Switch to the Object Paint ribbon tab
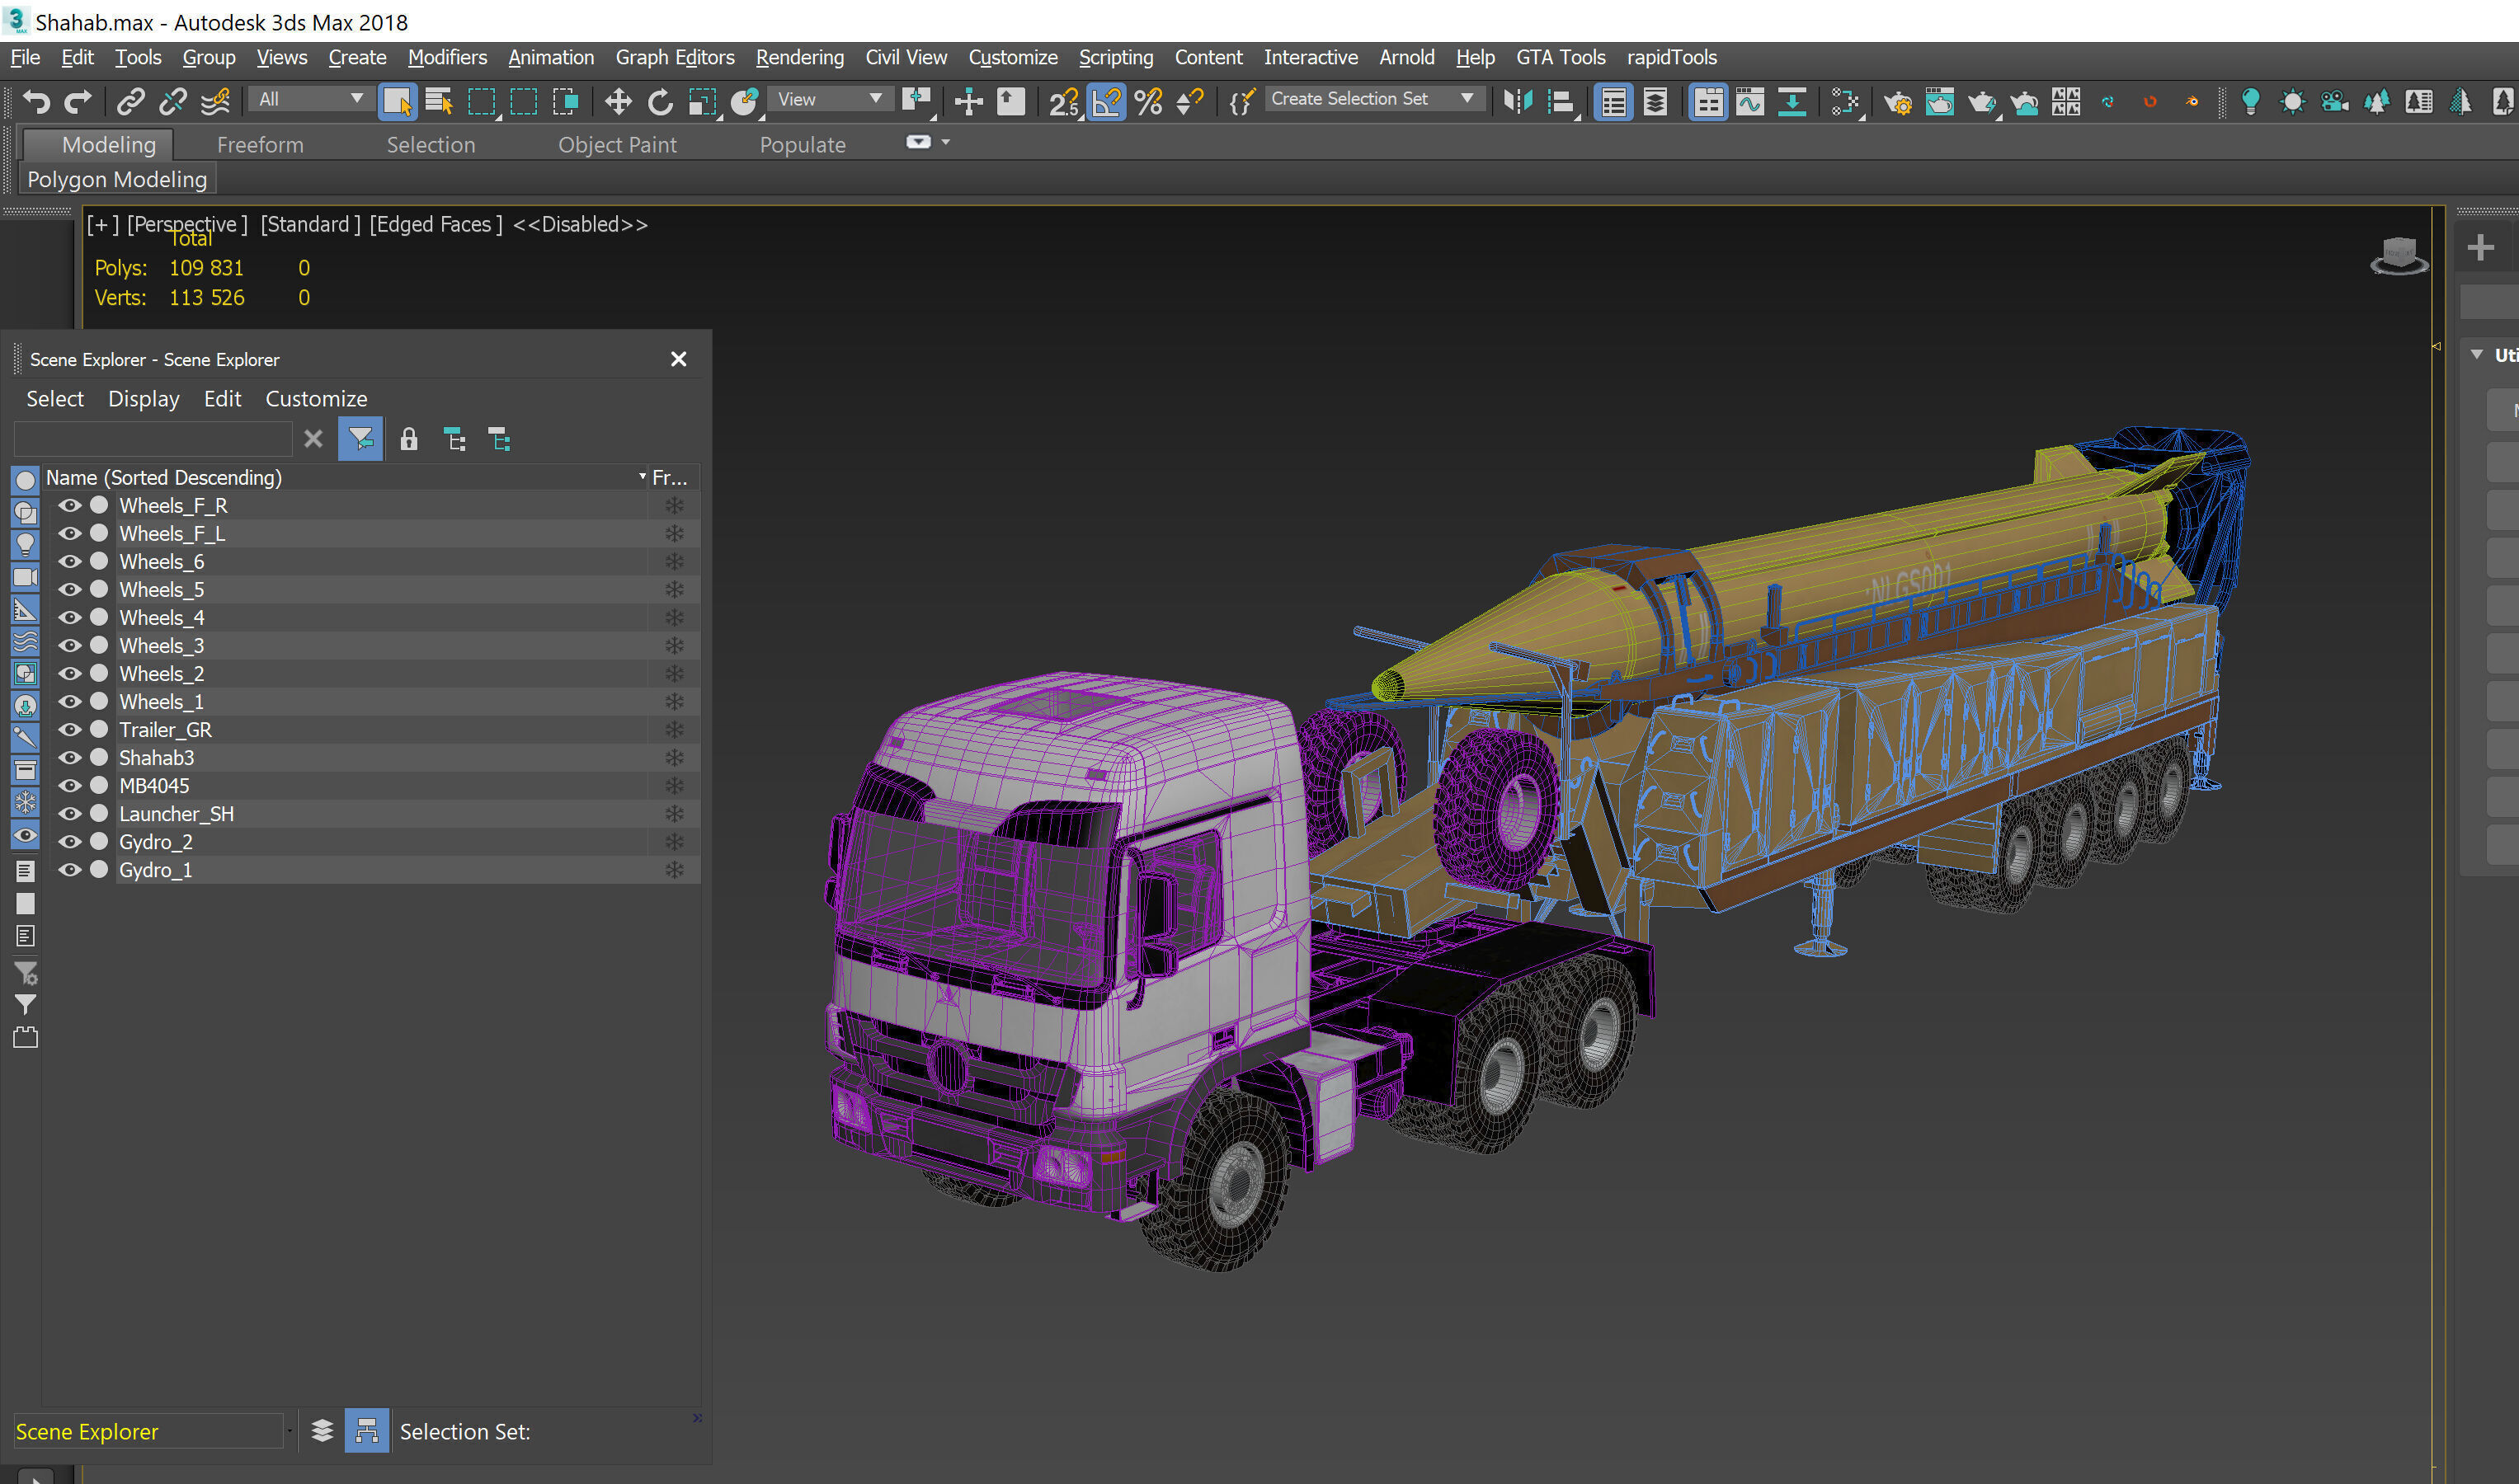The width and height of the screenshot is (2519, 1484). pos(617,144)
